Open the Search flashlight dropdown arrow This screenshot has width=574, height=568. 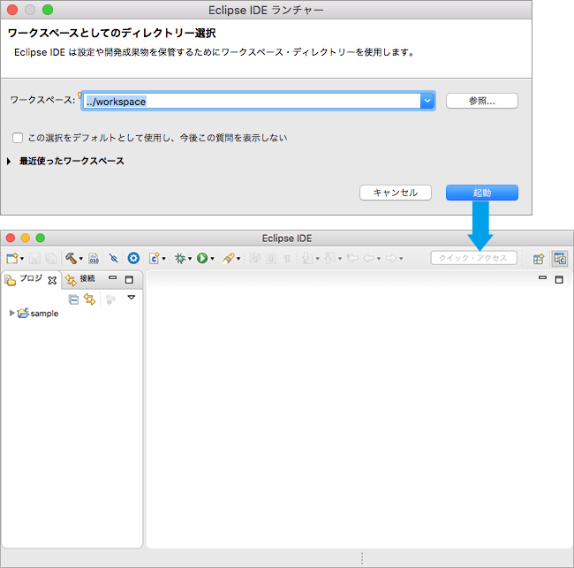click(x=238, y=259)
